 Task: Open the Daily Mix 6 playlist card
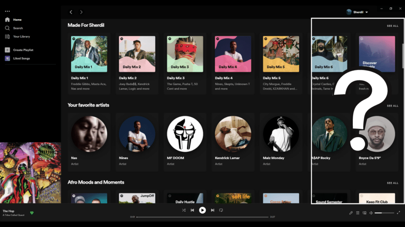(329, 63)
